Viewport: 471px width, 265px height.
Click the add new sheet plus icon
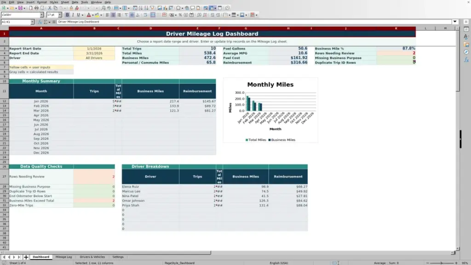click(26, 257)
